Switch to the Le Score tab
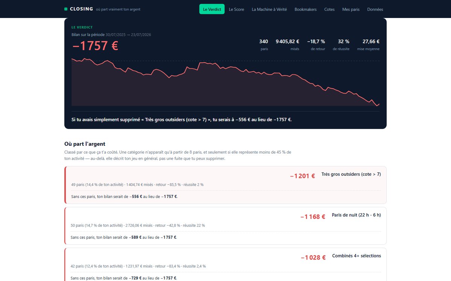 pos(236,9)
